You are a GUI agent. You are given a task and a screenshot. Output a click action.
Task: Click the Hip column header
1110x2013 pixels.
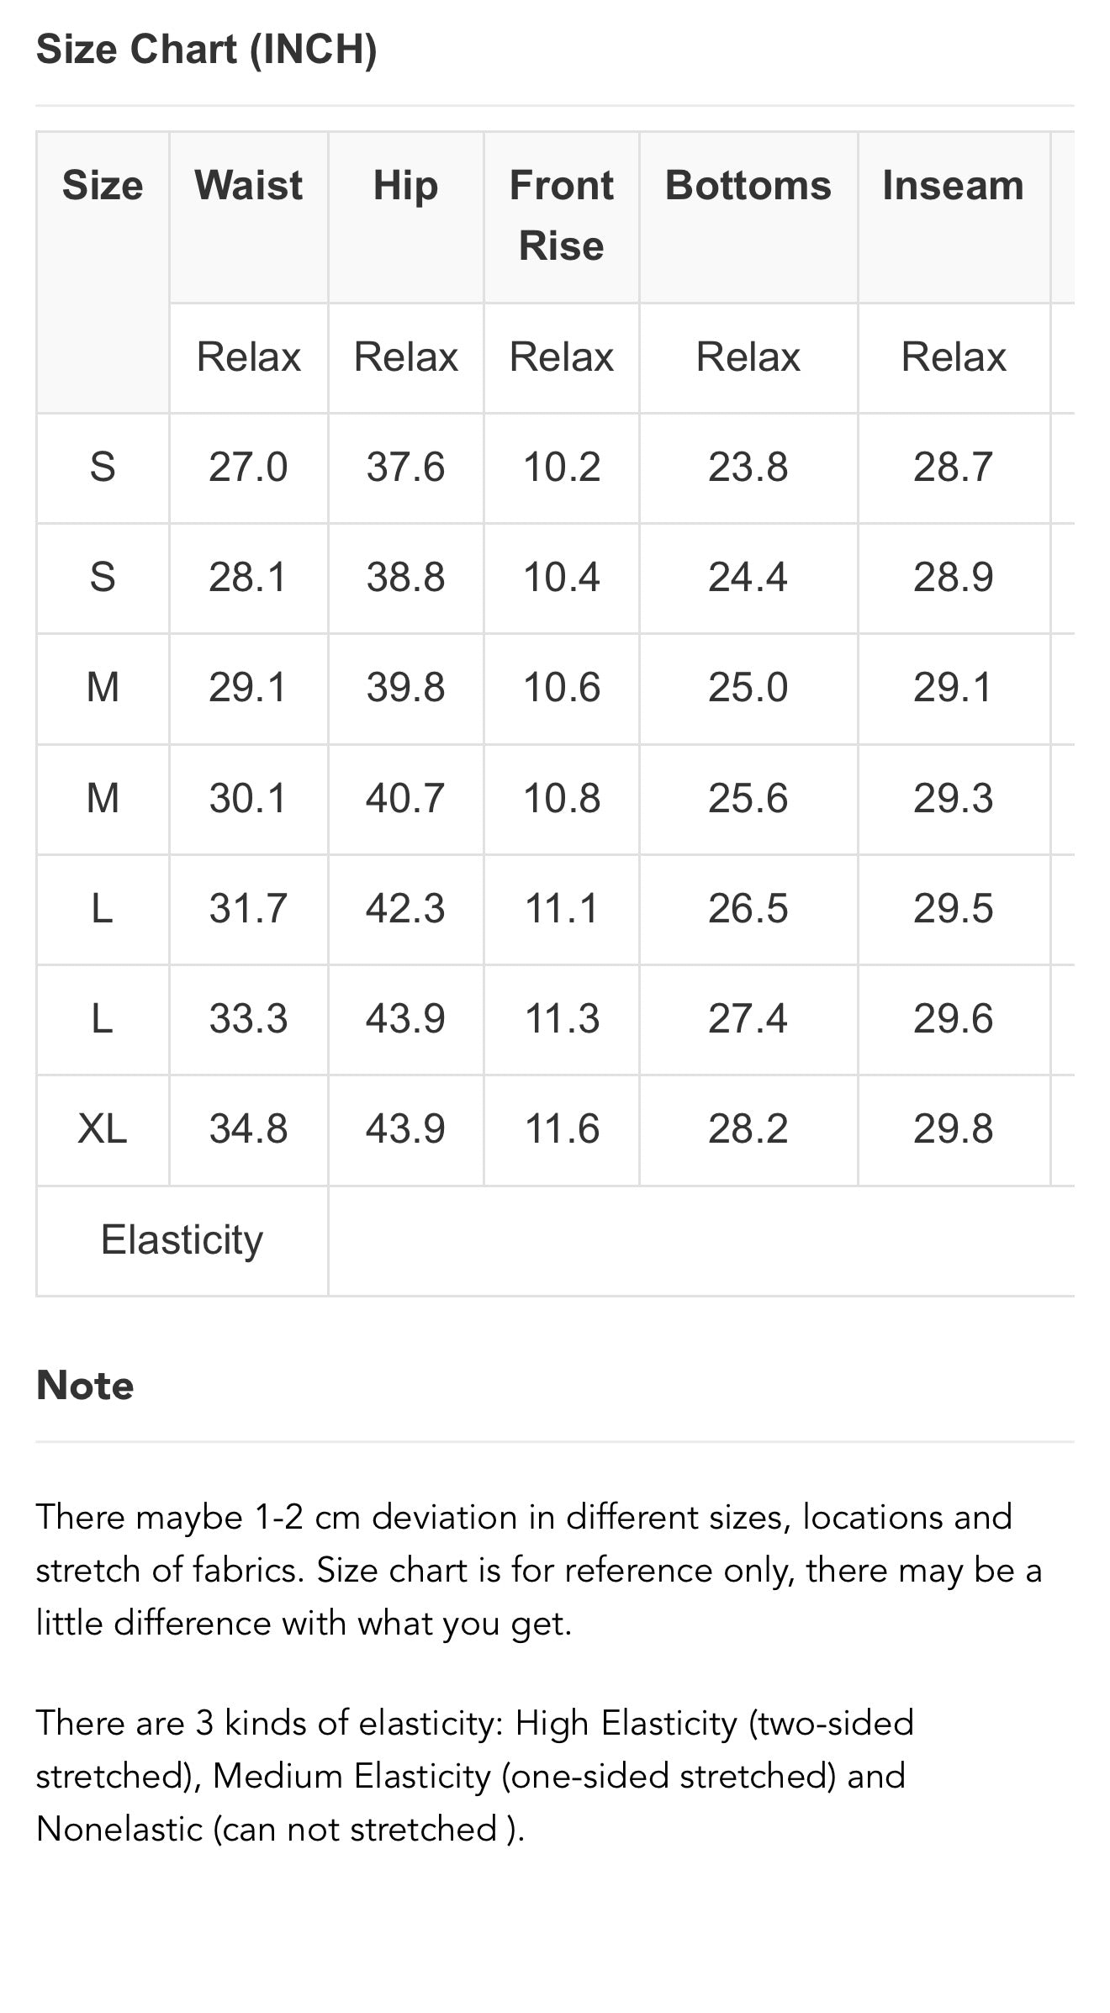405,185
